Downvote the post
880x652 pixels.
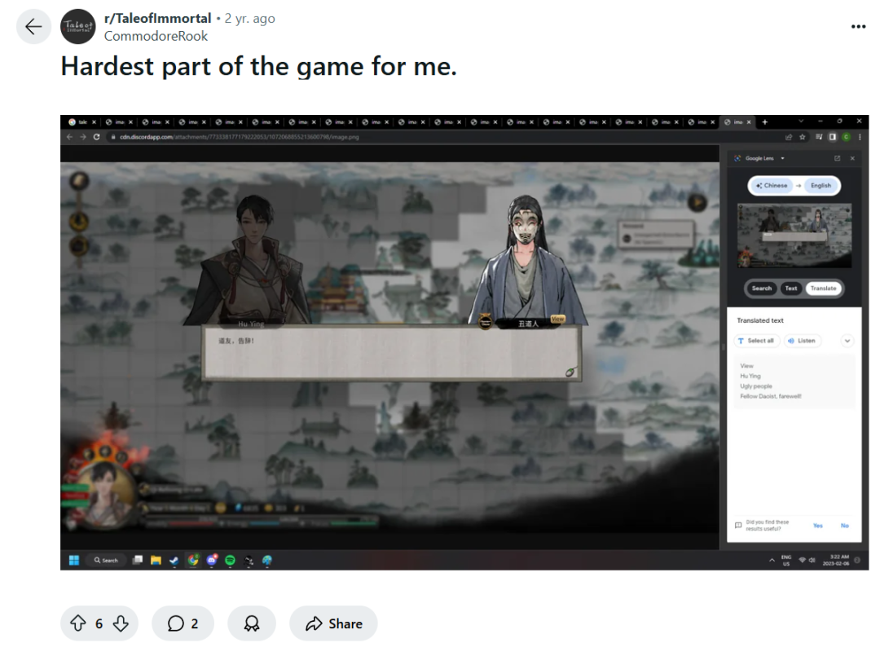121,623
